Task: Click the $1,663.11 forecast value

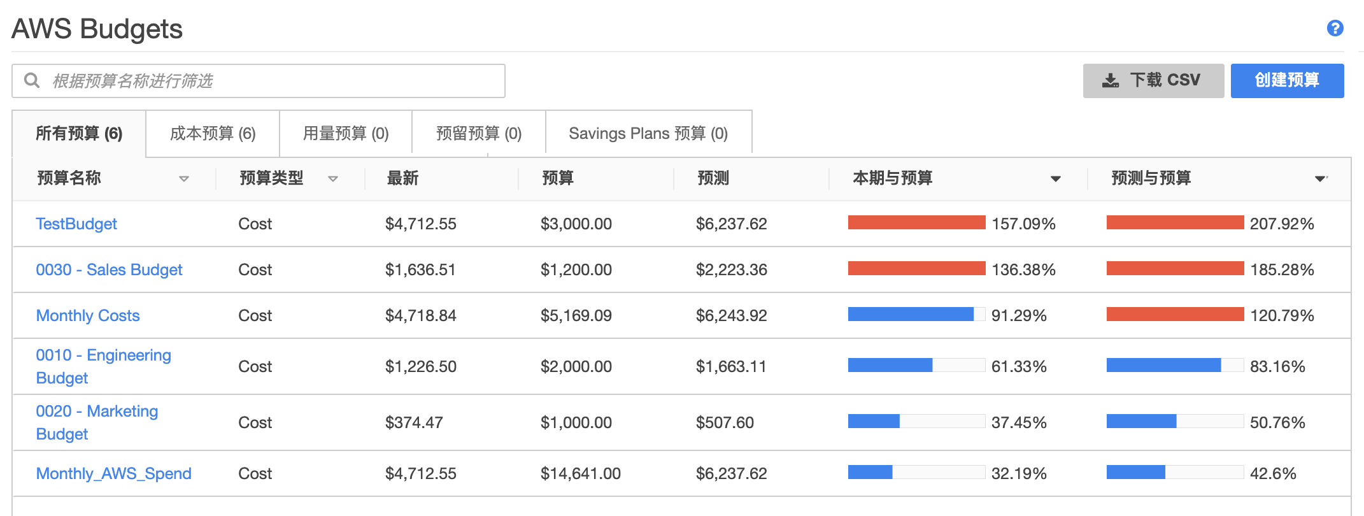Action: [731, 366]
